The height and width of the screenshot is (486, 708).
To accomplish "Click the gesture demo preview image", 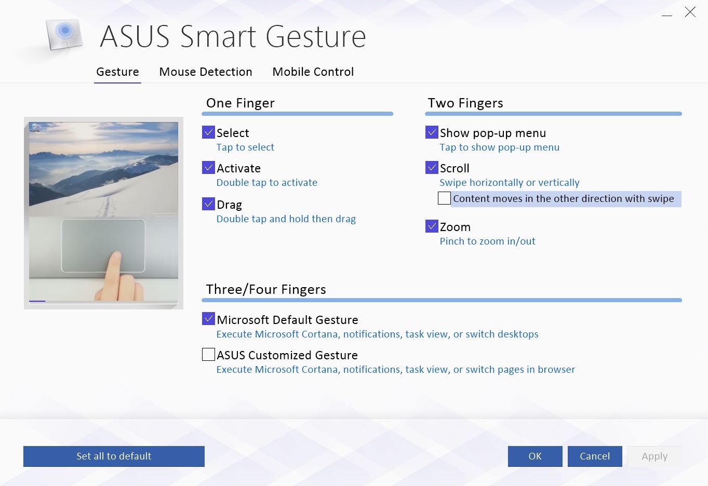I will tap(103, 211).
